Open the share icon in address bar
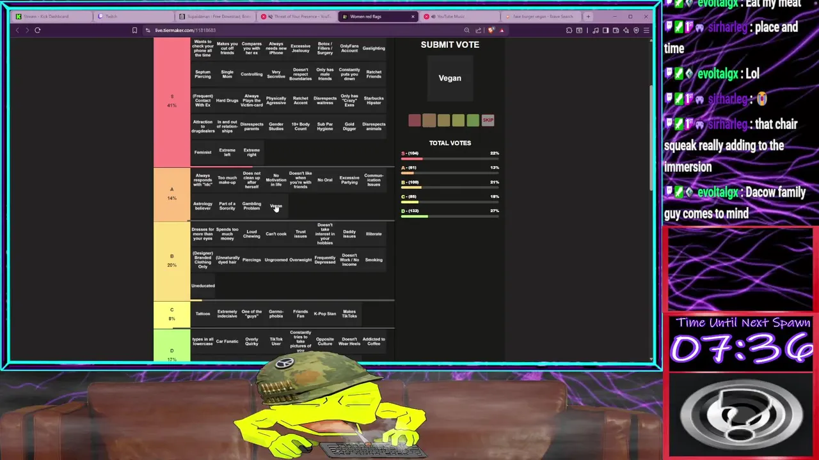819x460 pixels. pos(478,30)
